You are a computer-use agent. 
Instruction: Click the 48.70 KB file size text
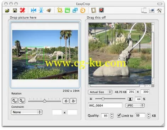(120, 92)
